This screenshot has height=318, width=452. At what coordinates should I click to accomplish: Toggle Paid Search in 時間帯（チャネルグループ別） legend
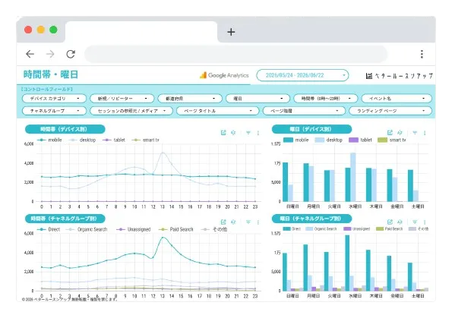(x=175, y=229)
